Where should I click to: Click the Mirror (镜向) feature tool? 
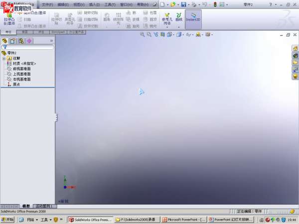(x=150, y=26)
